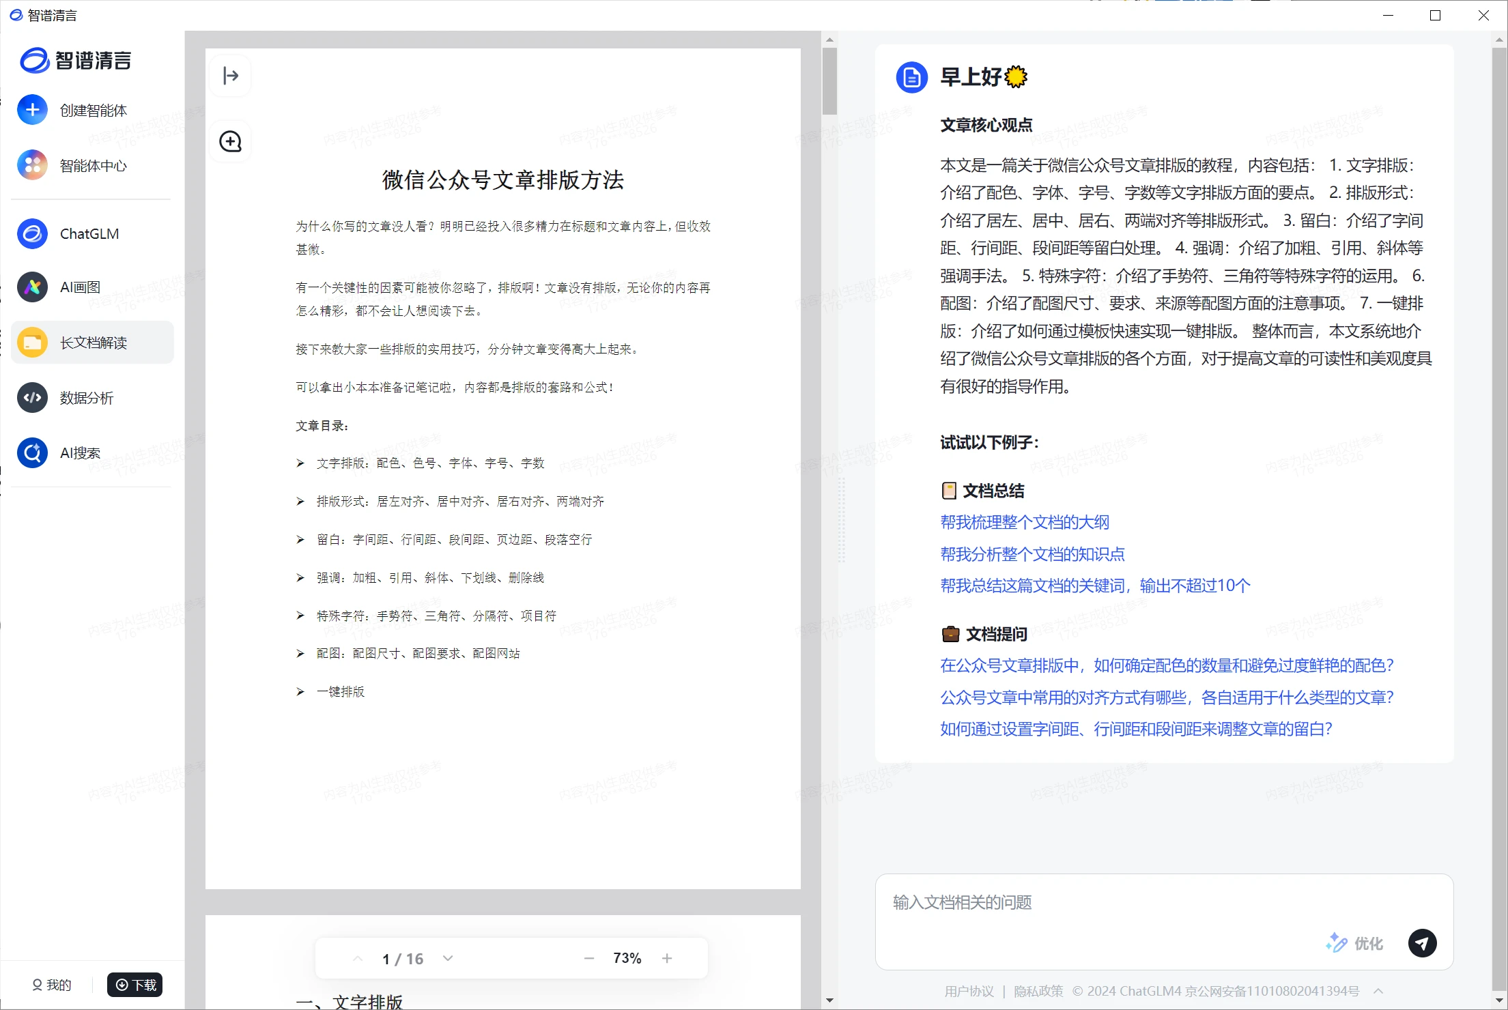Open the AI画图 tool
Viewport: 1508px width, 1010px height.
tap(92, 287)
